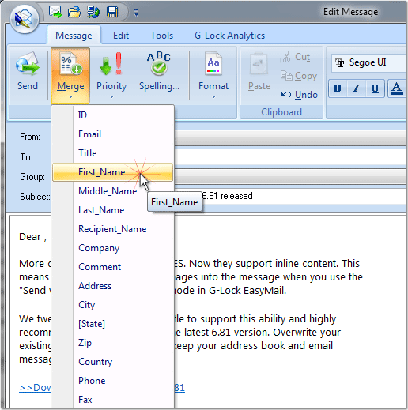408x410 pixels.
Task: Open file using the folder icon in quick access toolbar
Action: point(74,12)
